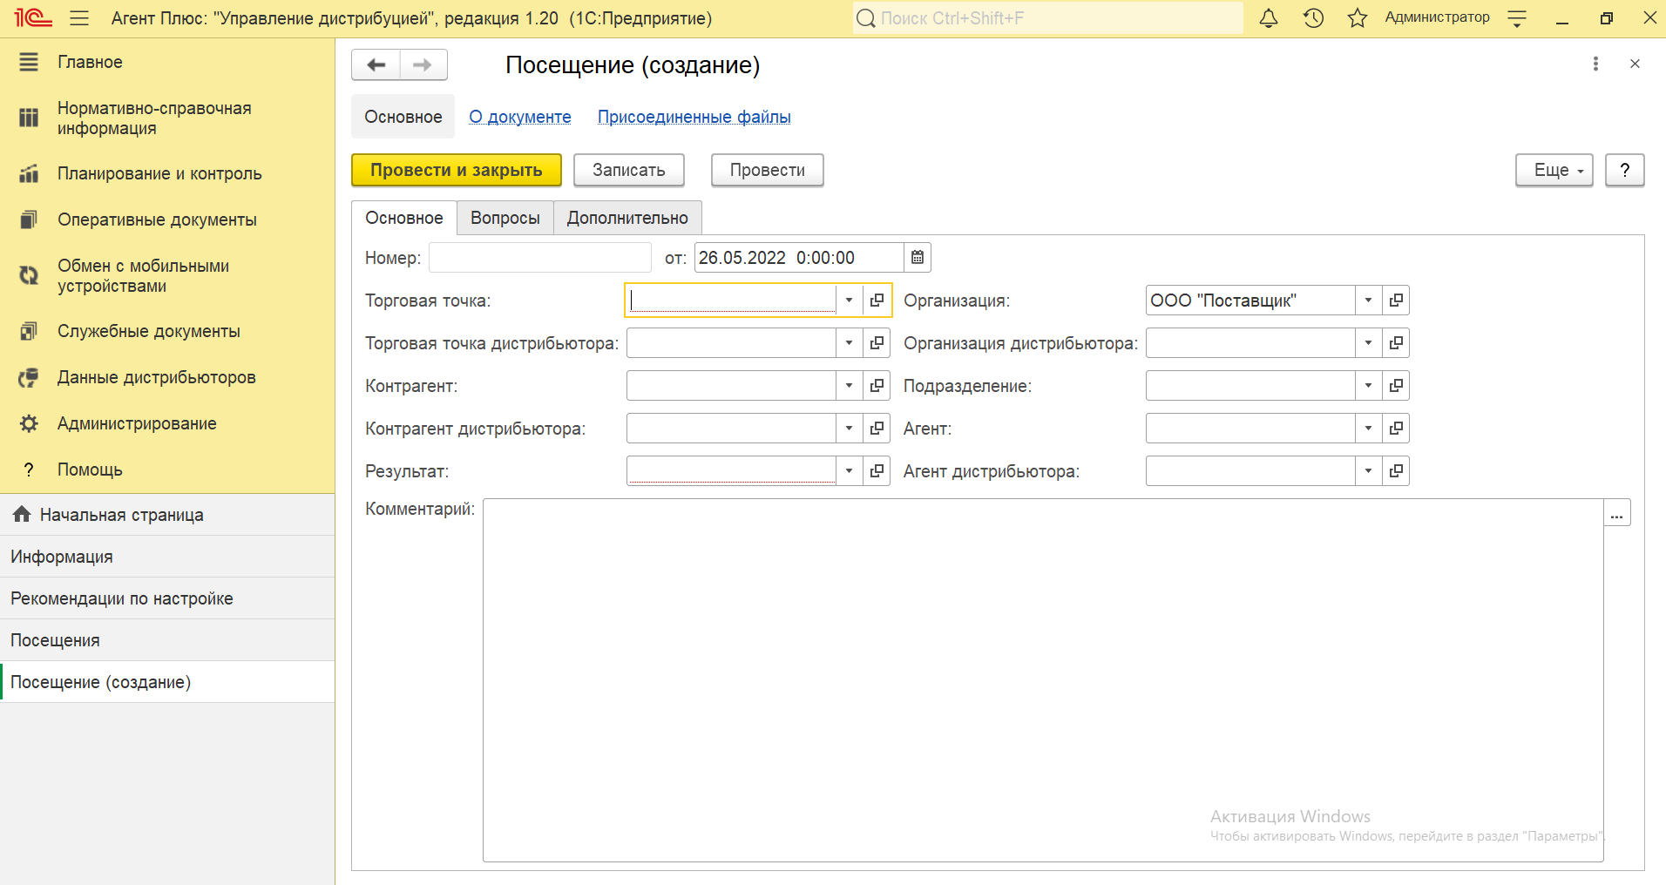Open selected Торговая точка item via open icon

pos(877,301)
